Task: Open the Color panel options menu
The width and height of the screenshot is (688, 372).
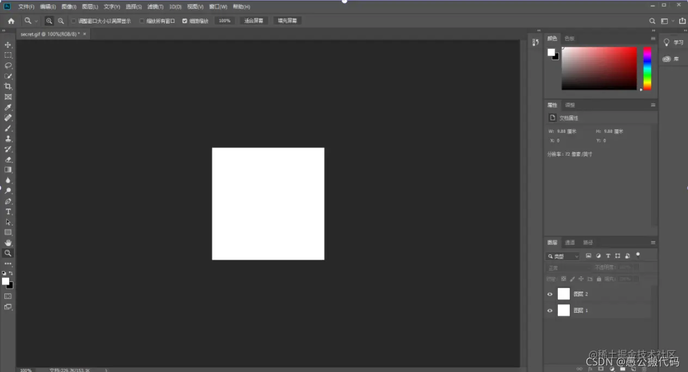Action: (653, 38)
